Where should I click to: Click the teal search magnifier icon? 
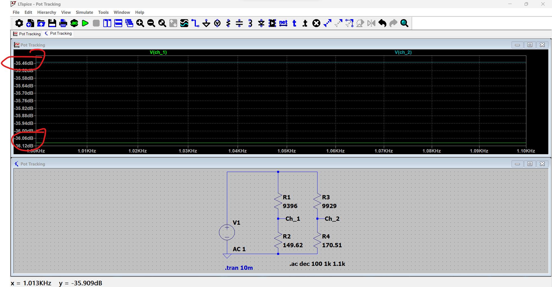[x=404, y=23]
